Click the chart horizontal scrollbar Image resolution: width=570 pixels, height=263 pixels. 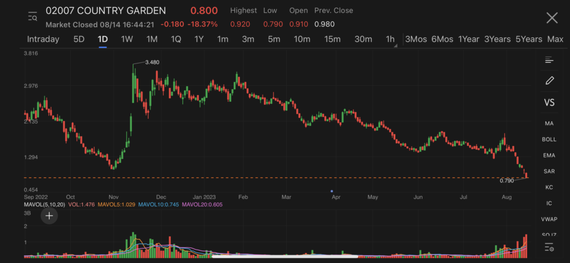[x=284, y=256]
